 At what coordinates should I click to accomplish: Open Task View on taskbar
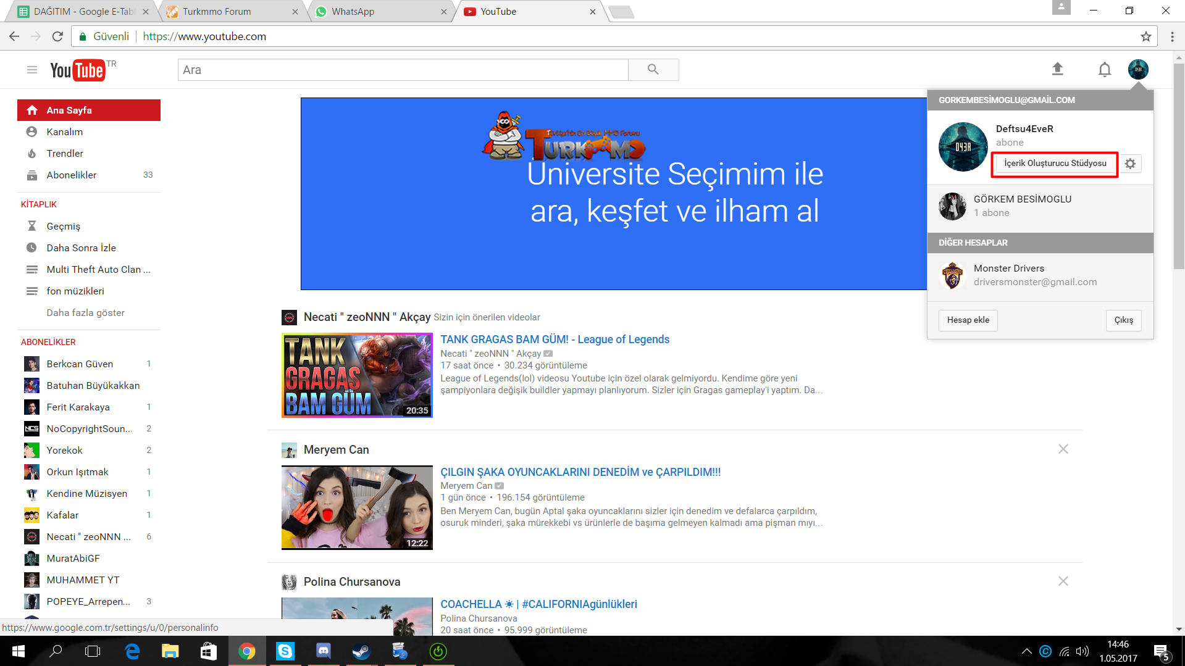93,651
